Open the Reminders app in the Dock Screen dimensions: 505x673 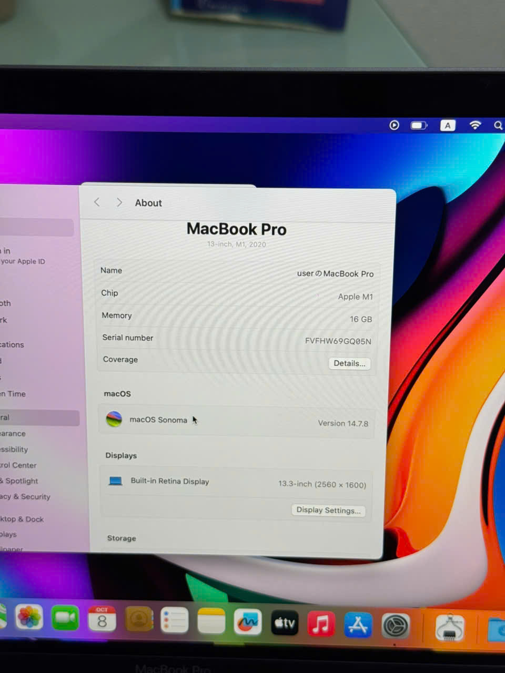click(174, 620)
